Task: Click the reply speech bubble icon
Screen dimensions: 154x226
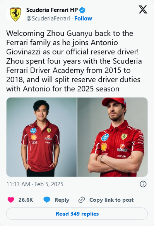Action: pos(47,200)
